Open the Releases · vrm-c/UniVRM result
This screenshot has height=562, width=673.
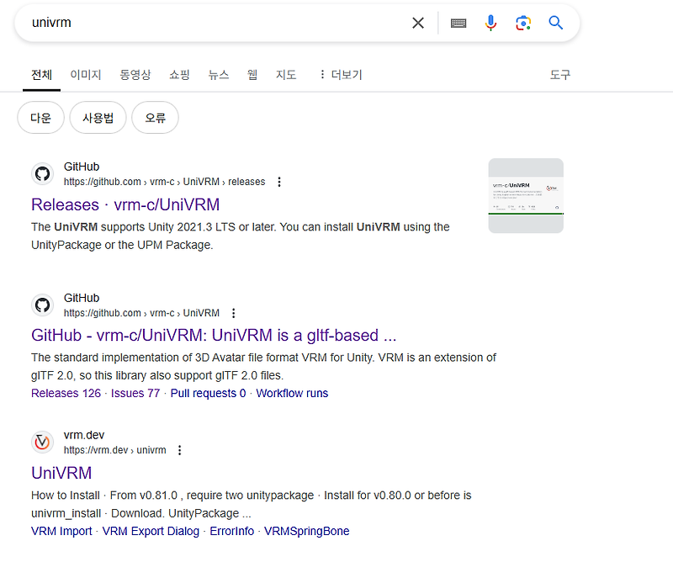125,204
